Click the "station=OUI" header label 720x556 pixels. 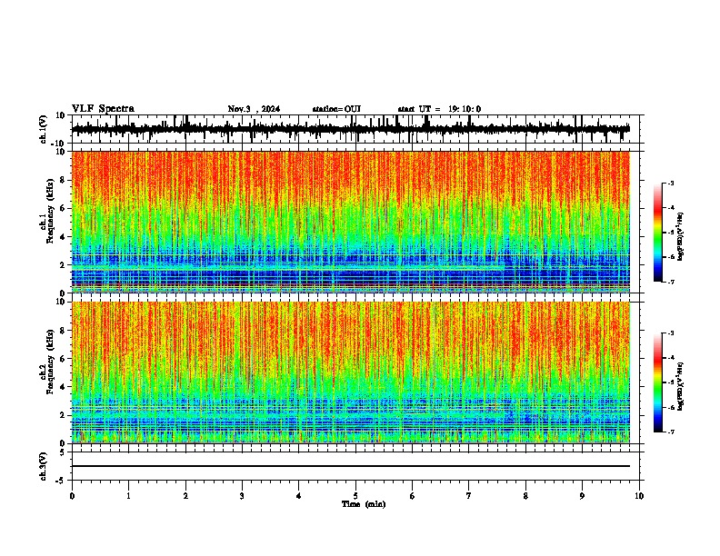pos(336,109)
